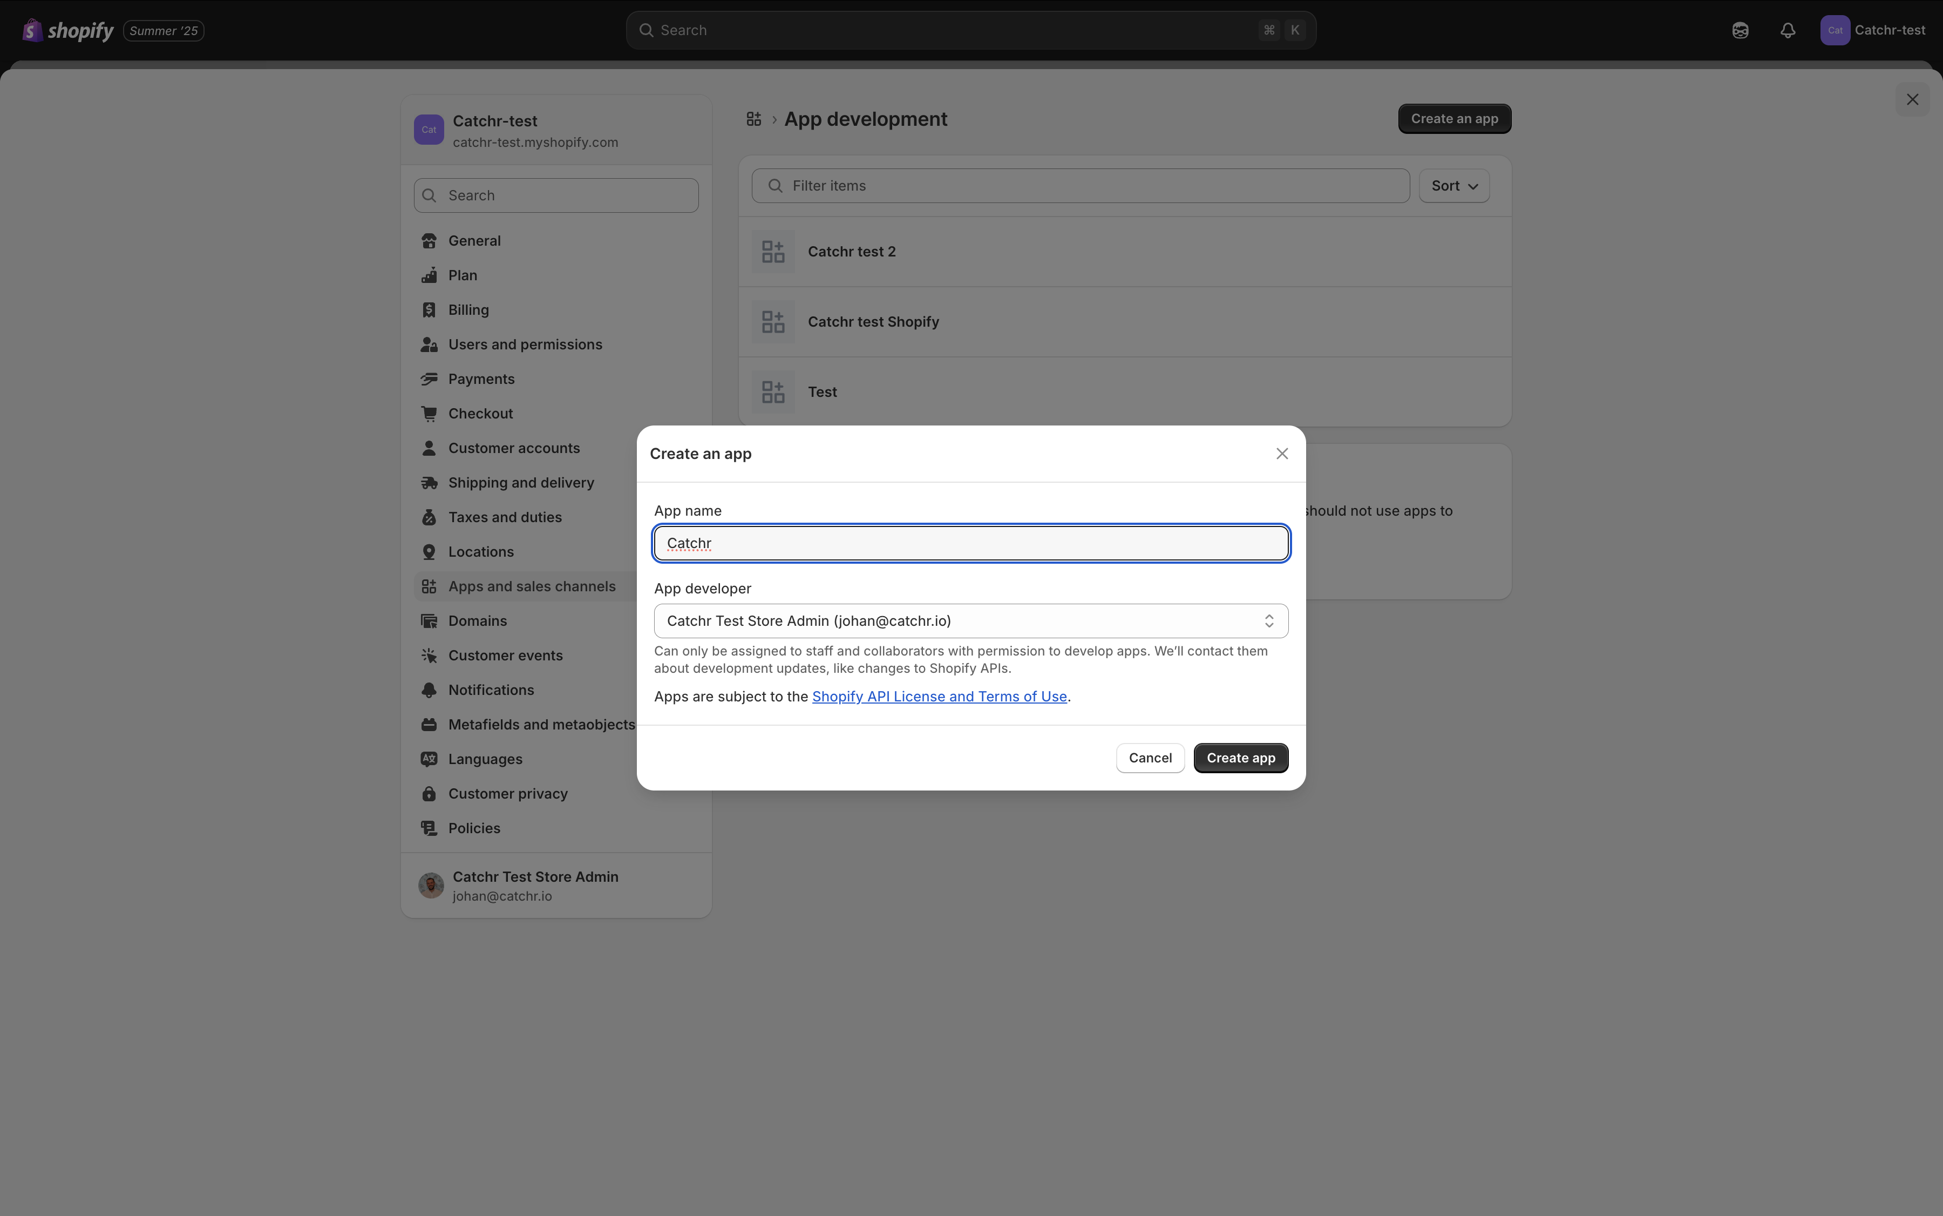This screenshot has width=1943, height=1216.
Task: Open the App developer dropdown
Action: pos(971,621)
